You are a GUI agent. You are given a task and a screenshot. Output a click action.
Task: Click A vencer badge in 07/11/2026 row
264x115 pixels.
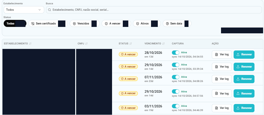pyautogui.click(x=128, y=79)
